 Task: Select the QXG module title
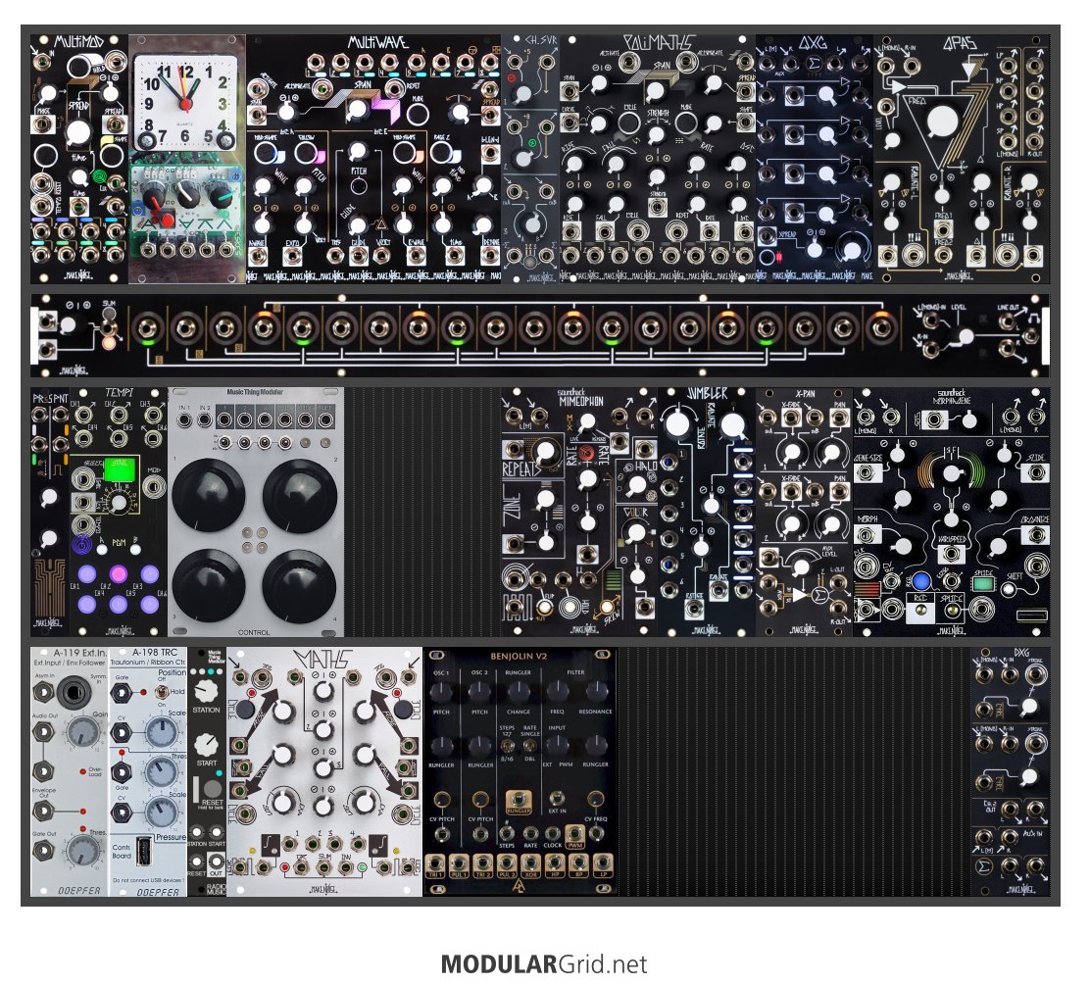tap(812, 42)
